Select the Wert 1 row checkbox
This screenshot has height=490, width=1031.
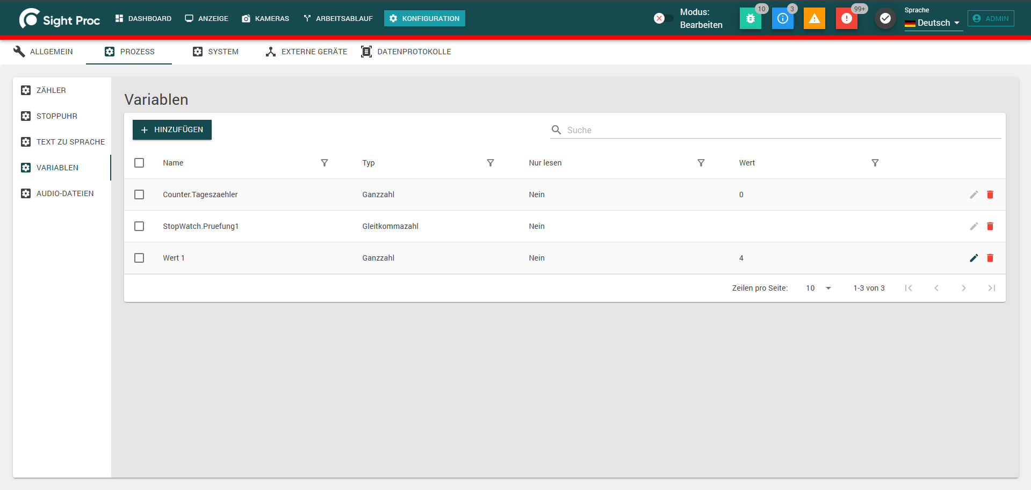coord(139,258)
